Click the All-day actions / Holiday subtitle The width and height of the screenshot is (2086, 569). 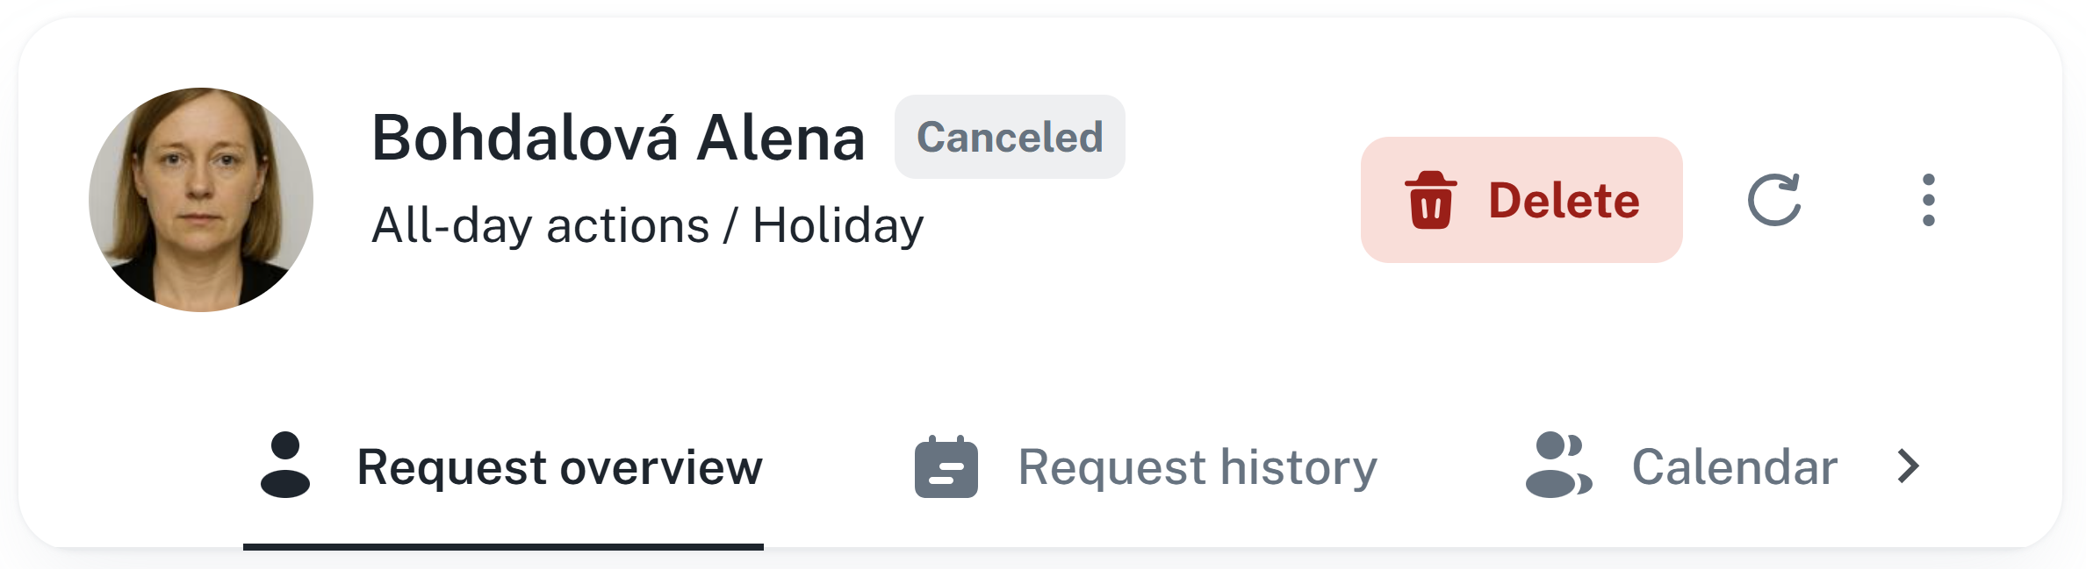pyautogui.click(x=648, y=225)
